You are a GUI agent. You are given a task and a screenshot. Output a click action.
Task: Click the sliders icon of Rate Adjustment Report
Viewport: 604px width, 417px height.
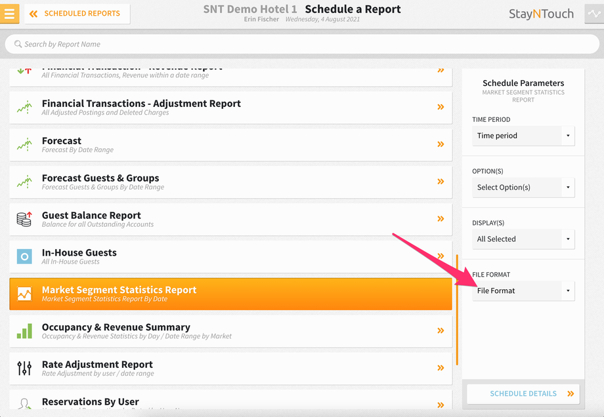24,368
